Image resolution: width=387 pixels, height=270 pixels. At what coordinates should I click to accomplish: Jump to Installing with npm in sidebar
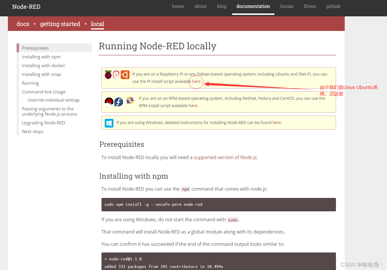41,57
